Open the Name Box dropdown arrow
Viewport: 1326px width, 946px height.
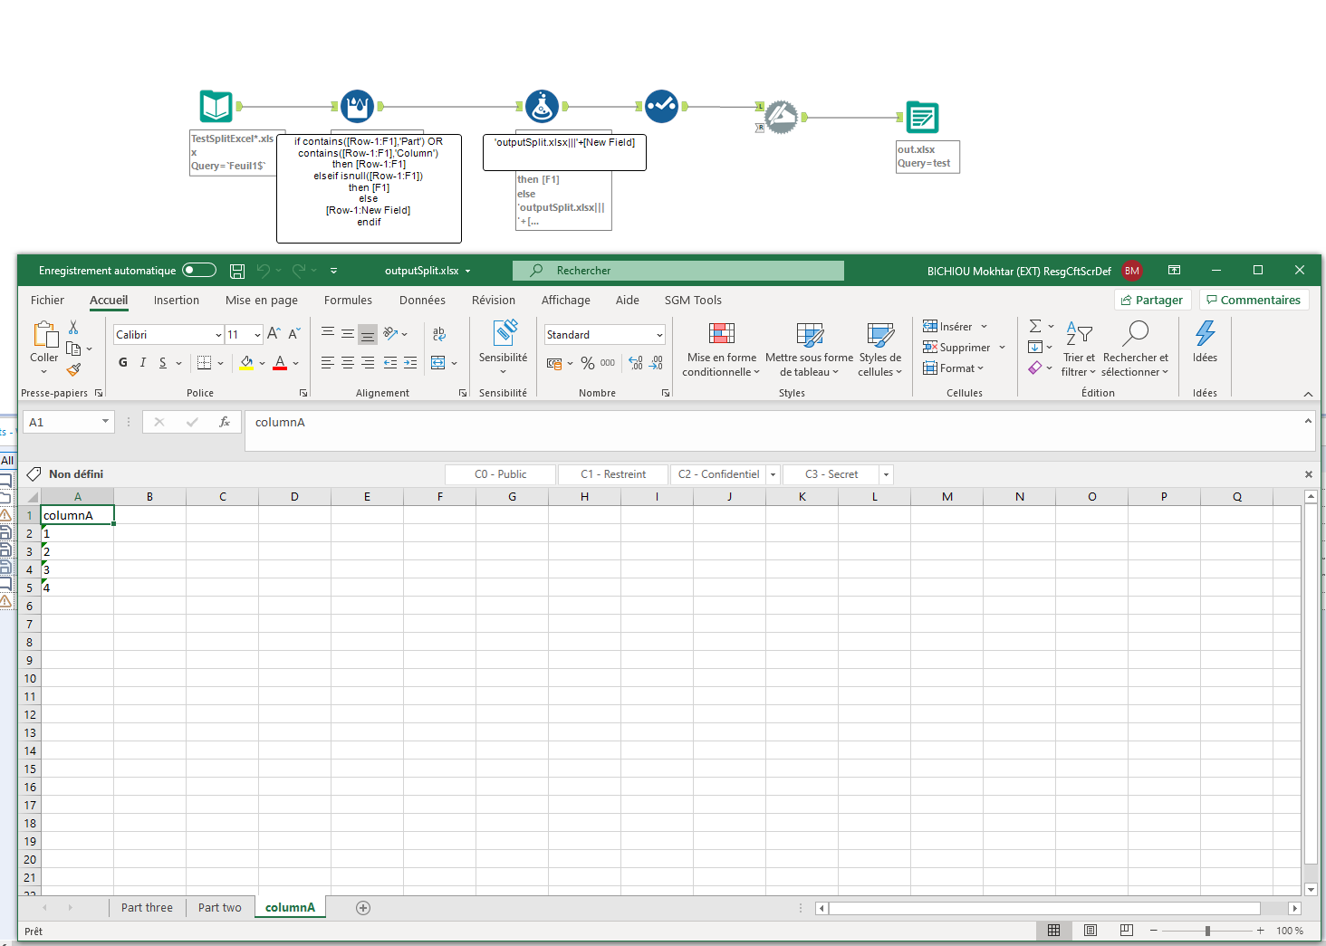click(105, 422)
